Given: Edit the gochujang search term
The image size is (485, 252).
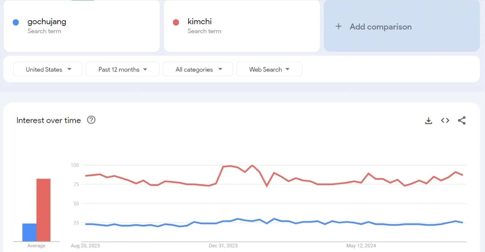Looking at the screenshot, I should point(47,22).
